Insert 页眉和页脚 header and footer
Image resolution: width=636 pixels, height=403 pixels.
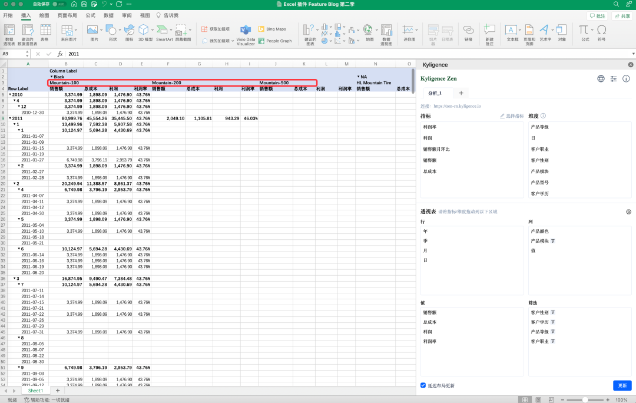click(529, 35)
